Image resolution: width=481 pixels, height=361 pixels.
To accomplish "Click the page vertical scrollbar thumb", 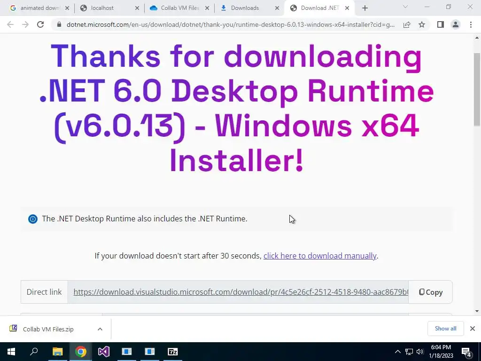I will tap(477, 89).
